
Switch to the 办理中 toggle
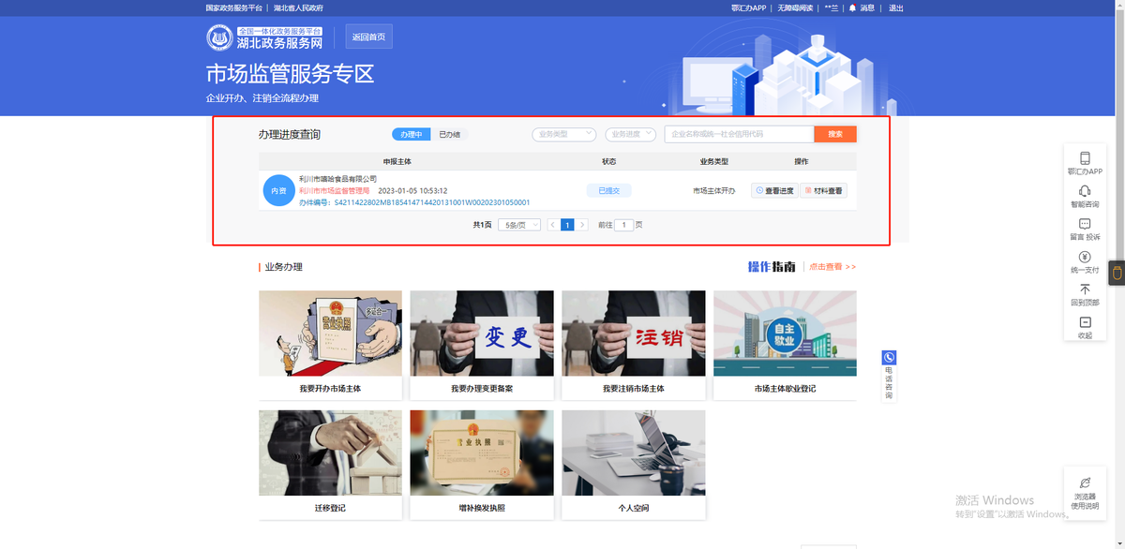click(411, 135)
